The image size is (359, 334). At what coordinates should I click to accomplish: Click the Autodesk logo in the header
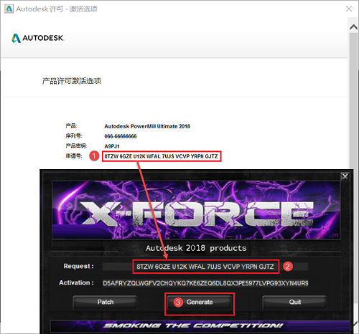pyautogui.click(x=38, y=38)
